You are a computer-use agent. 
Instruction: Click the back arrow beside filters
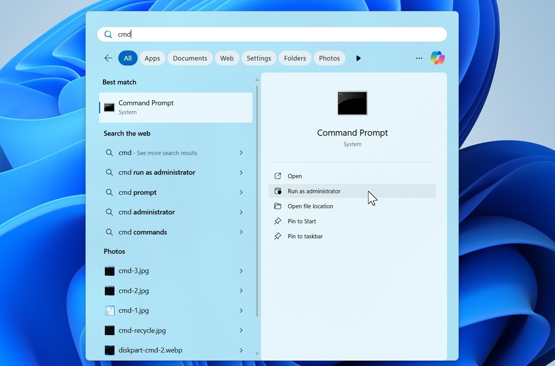click(x=108, y=58)
